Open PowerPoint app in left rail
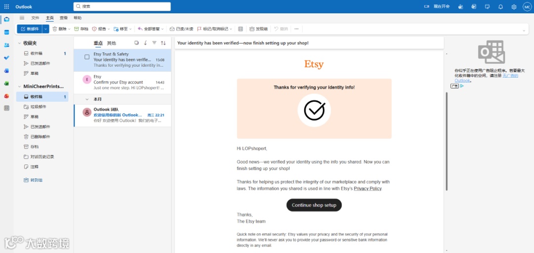This screenshot has width=534, height=253. (x=6, y=96)
